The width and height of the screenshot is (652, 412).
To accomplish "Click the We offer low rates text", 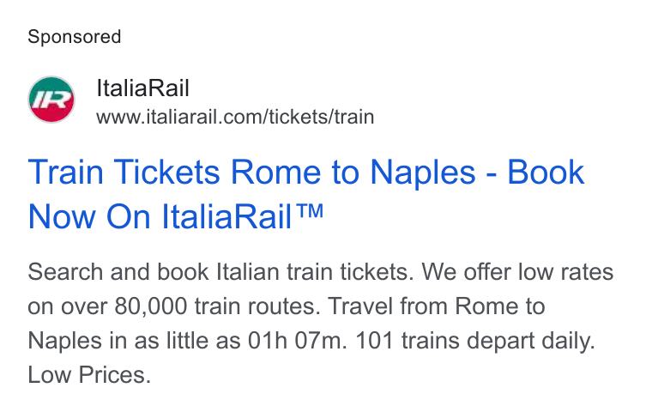I will 517,272.
